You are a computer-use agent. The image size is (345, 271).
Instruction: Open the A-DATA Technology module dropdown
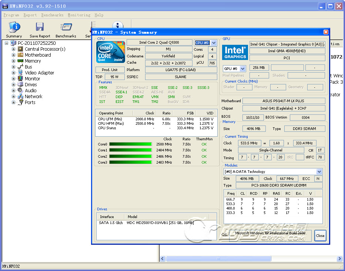tap(319, 171)
